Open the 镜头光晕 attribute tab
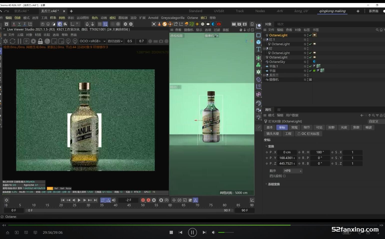Image resolution: width=385 pixels, height=239 pixels. click(x=273, y=134)
